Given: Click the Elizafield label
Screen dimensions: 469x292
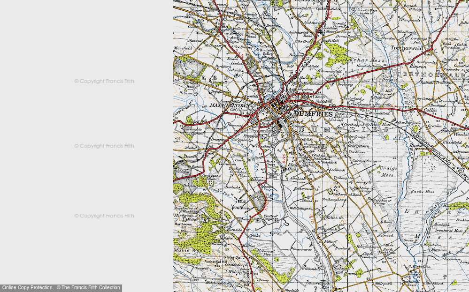Looking at the screenshot, I should click(452, 142).
